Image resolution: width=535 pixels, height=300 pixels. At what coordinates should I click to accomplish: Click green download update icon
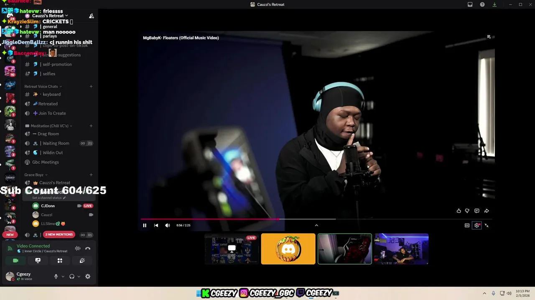(x=494, y=5)
